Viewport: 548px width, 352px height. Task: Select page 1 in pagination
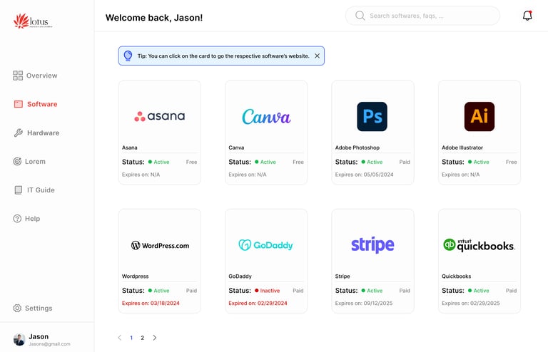point(131,338)
